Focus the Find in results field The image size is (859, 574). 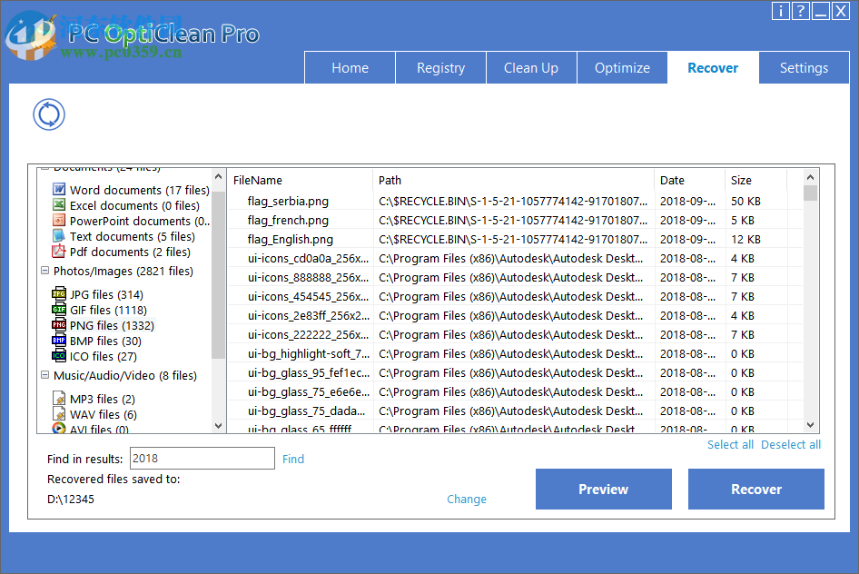[x=202, y=458]
